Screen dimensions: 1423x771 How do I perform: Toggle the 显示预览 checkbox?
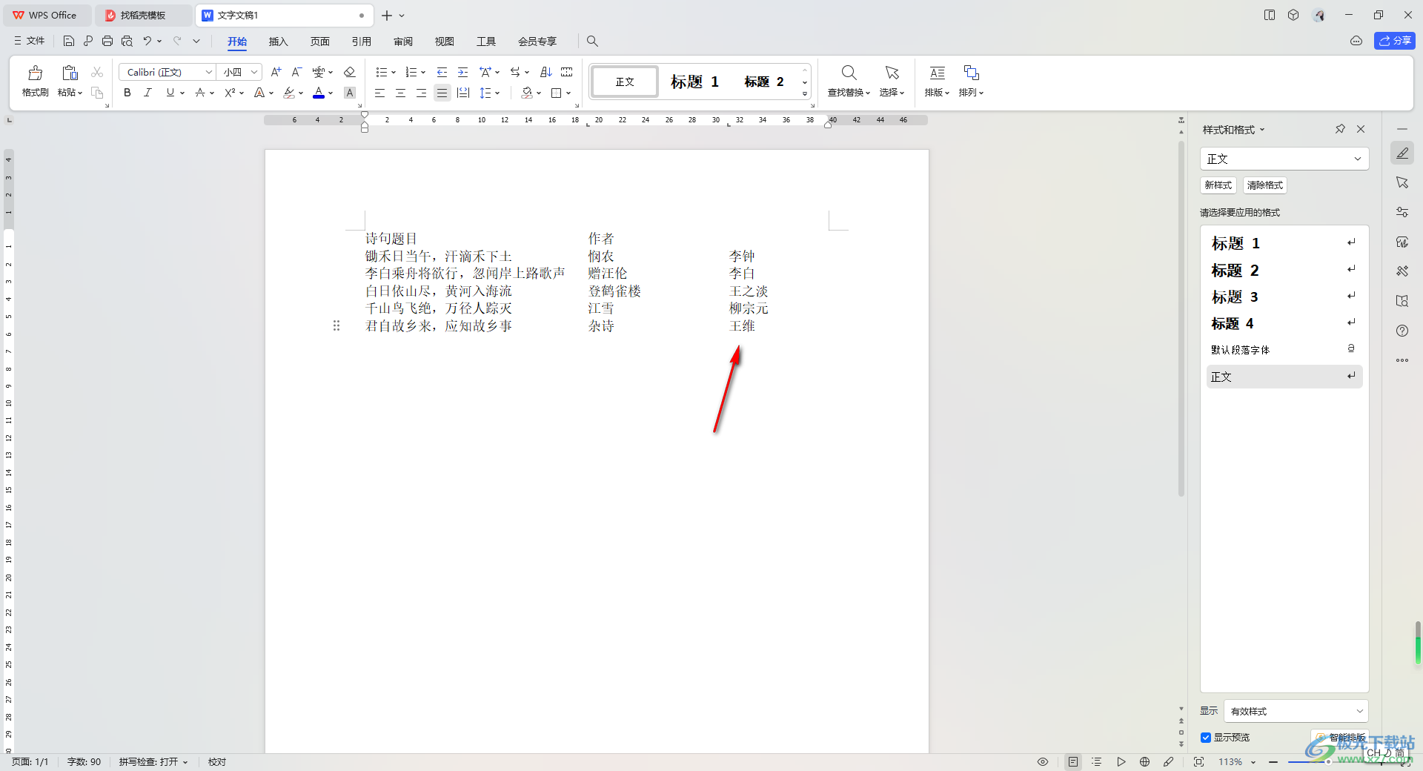coord(1206,738)
